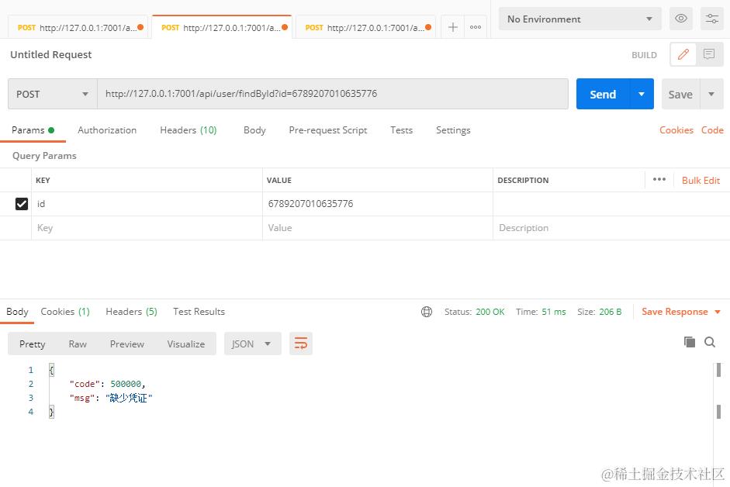This screenshot has height=487, width=730.
Task: Toggle response line wrap icon
Action: (x=301, y=344)
